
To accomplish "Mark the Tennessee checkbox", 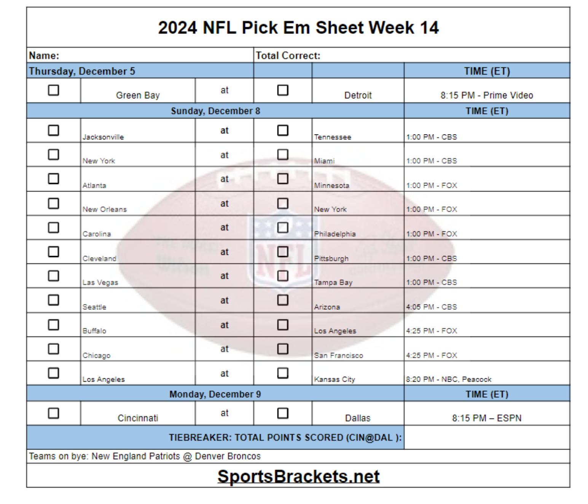I will pyautogui.click(x=283, y=130).
